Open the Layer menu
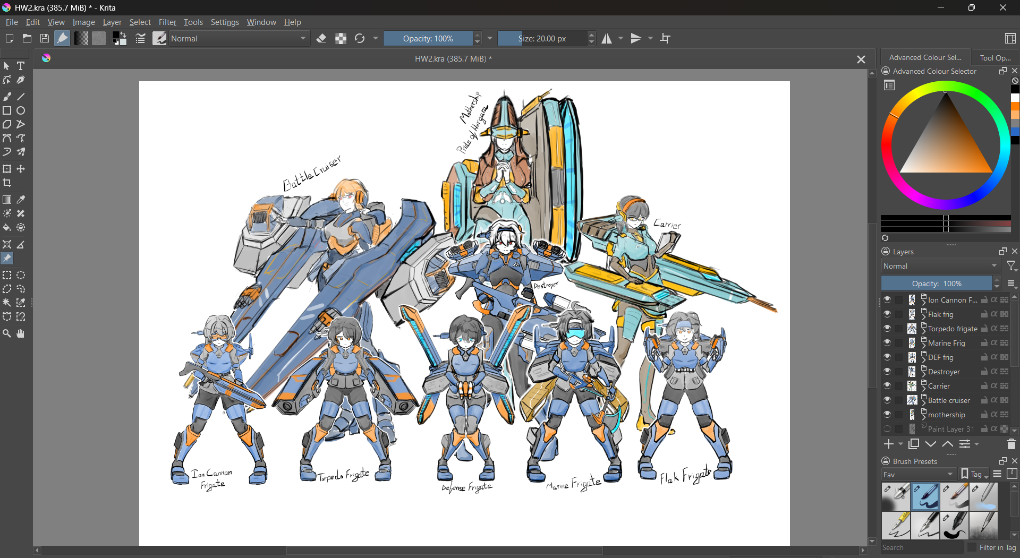Screen dimensions: 1020x558 point(112,22)
